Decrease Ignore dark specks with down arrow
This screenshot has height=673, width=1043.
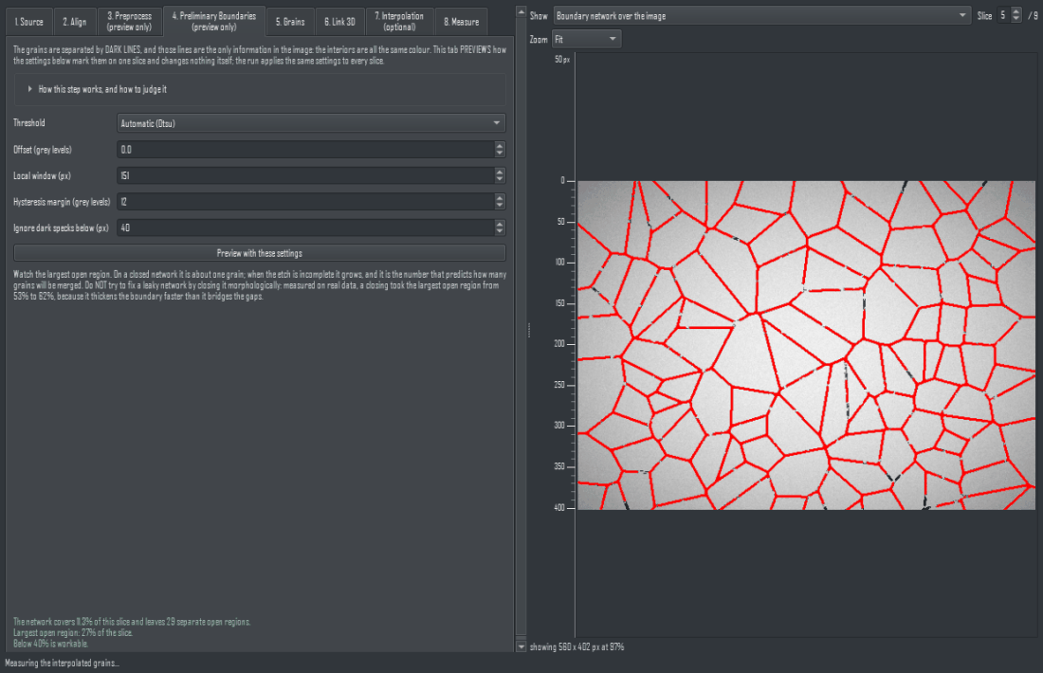(x=501, y=231)
